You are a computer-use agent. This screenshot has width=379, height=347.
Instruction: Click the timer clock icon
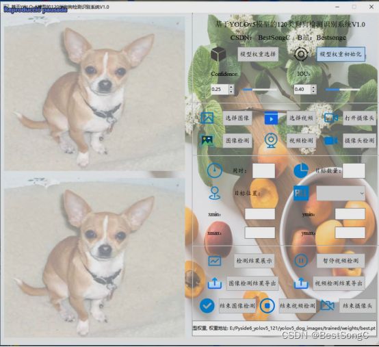(215, 170)
